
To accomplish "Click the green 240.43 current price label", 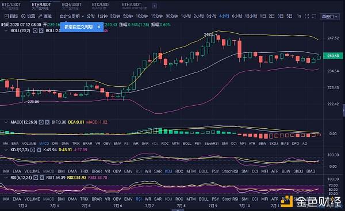I will [x=333, y=56].
